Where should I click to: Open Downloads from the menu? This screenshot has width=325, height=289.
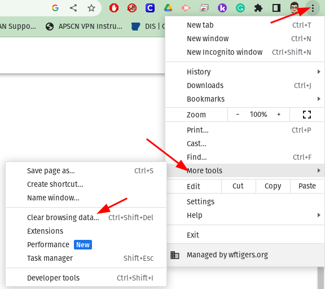tap(245, 85)
